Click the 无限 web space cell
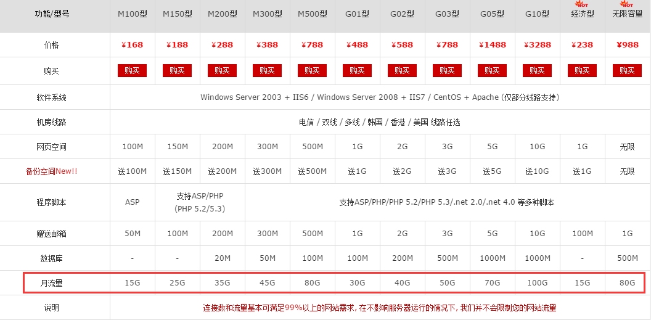The height and width of the screenshot is (320, 651). pos(627,147)
